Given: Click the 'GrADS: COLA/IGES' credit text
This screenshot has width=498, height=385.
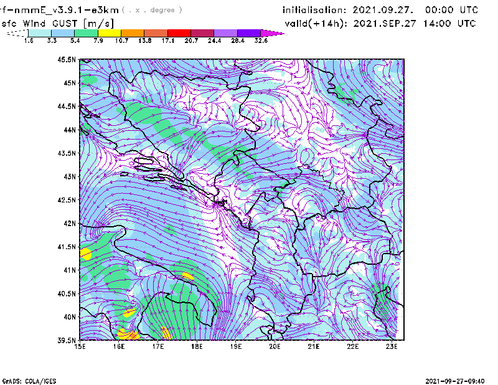Looking at the screenshot, I should click(29, 381).
